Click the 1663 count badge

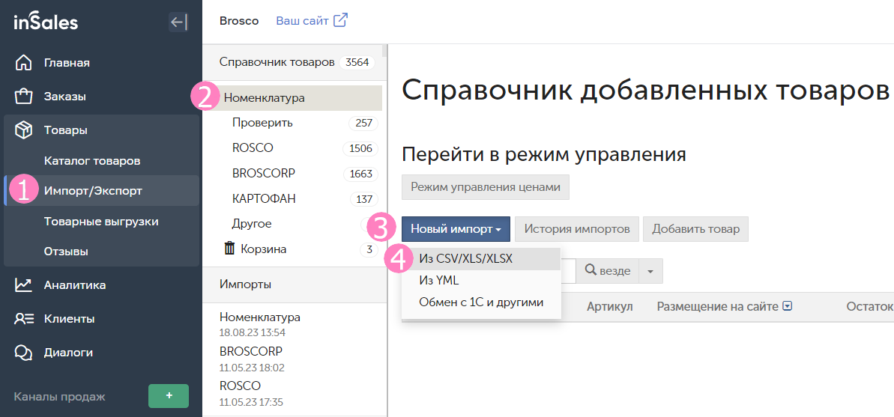pos(360,174)
